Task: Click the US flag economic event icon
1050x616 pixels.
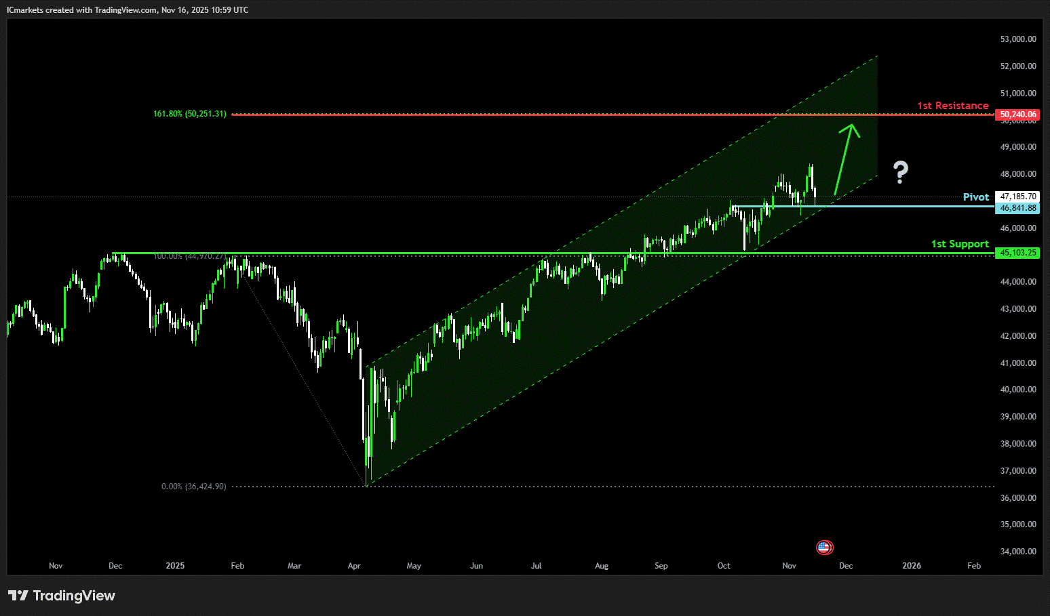Action: (824, 548)
